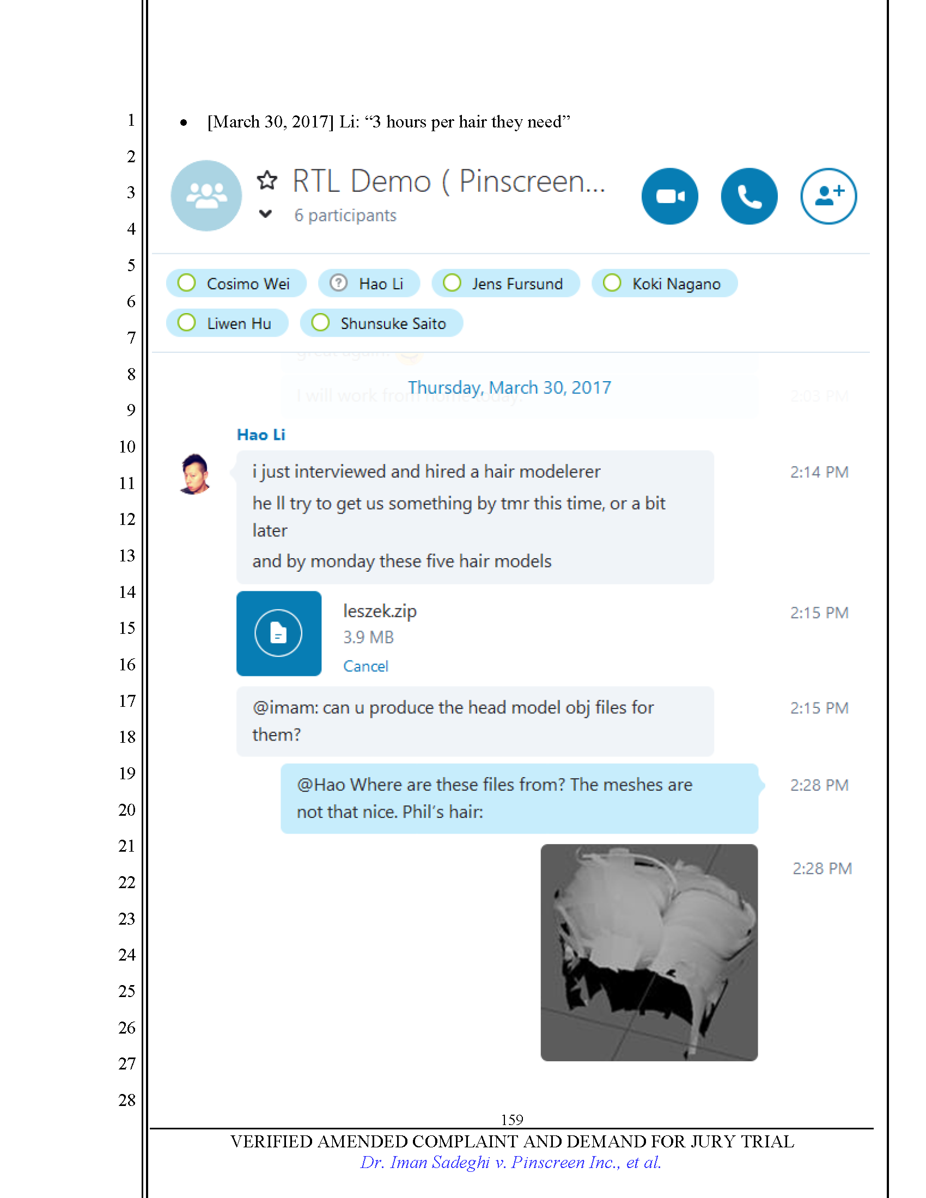Open the Dr. Iman Sadeghi v. Pinscreen link

point(510,1162)
